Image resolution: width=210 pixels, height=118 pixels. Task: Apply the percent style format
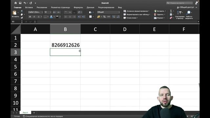point(104,17)
